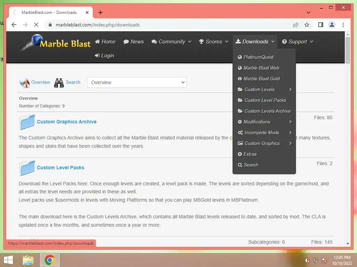Expand Custom Levels submenu arrow
Viewport: 357px width, 267px height.
click(x=290, y=89)
